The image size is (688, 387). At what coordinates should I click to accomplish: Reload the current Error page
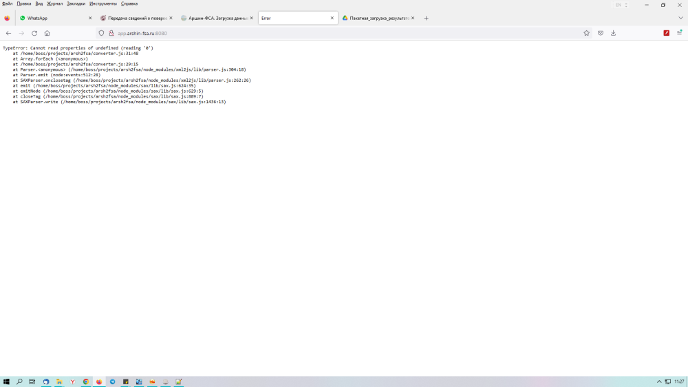click(x=34, y=33)
